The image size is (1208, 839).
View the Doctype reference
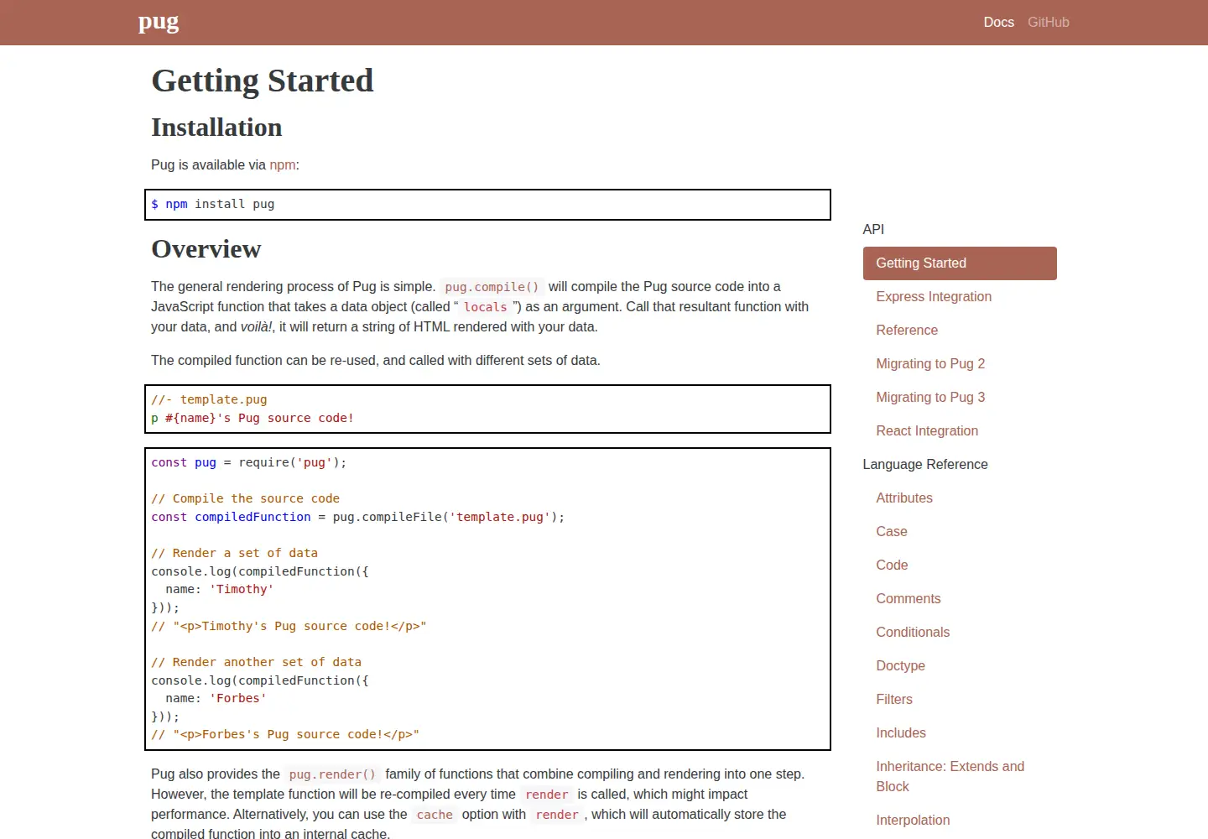[900, 666]
